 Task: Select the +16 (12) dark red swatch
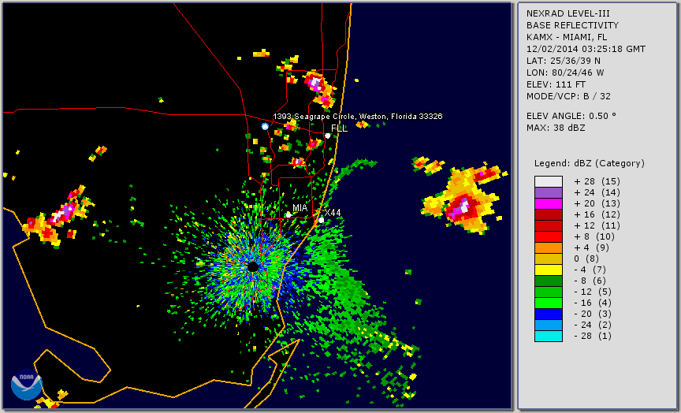pyautogui.click(x=549, y=214)
